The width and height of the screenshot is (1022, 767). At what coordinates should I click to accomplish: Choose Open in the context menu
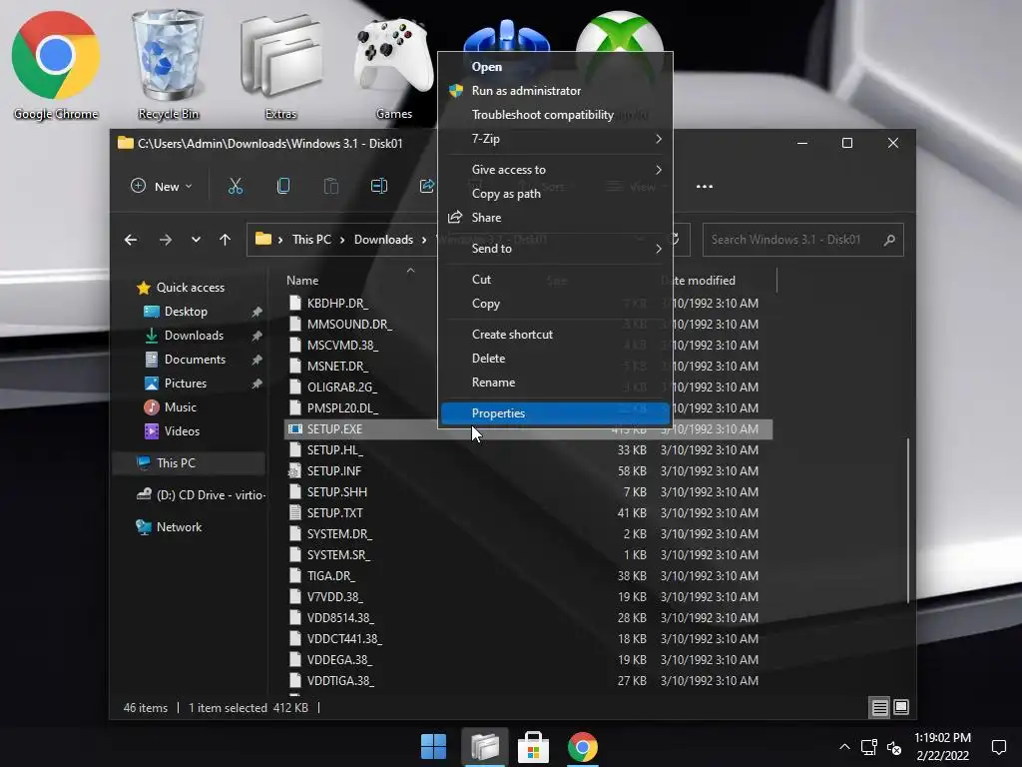(555, 67)
